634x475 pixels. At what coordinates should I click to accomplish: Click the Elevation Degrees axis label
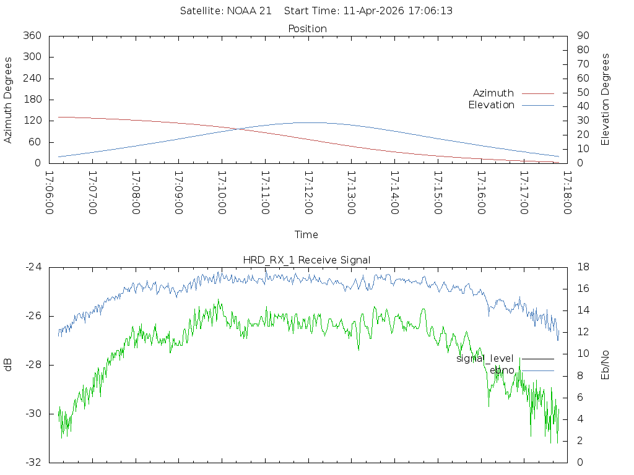606,100
